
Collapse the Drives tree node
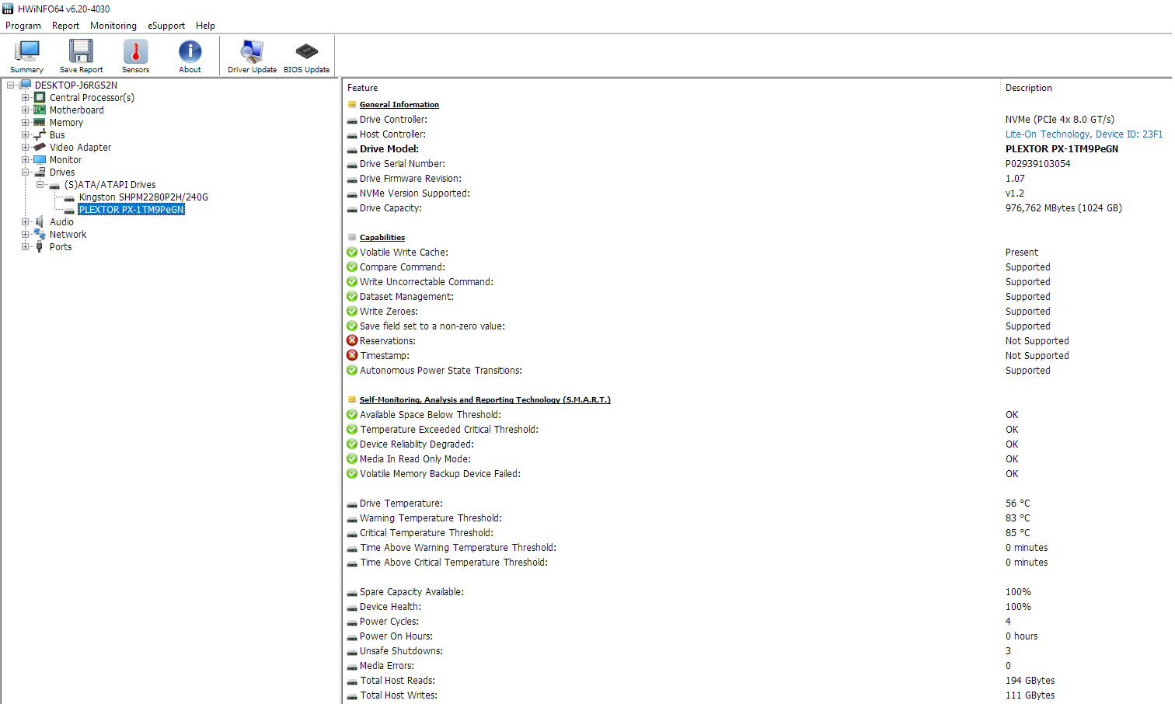tap(26, 173)
